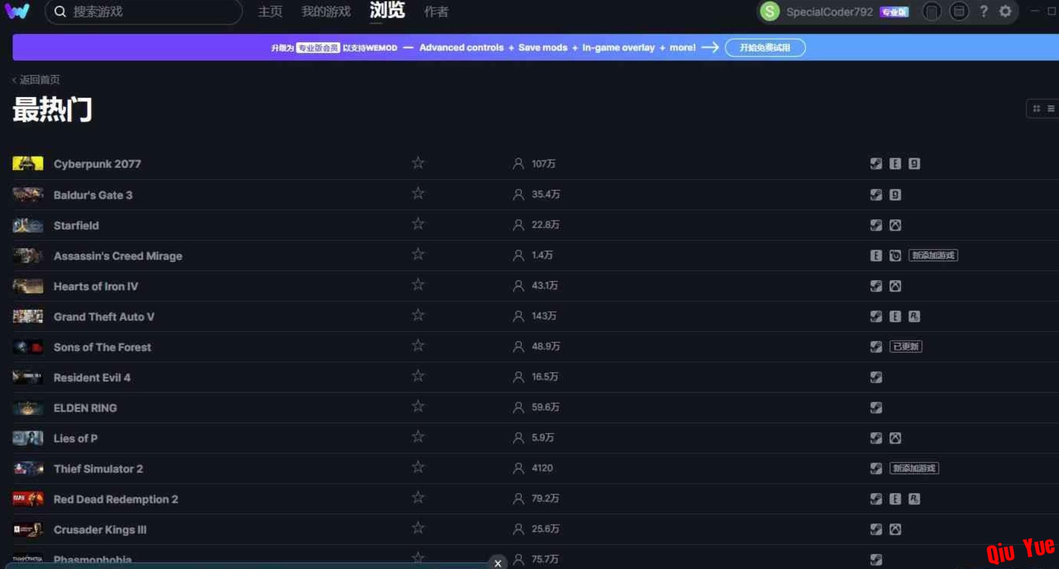Open Cyberpunk 2077 thumbnail
This screenshot has height=569, width=1059.
28,164
